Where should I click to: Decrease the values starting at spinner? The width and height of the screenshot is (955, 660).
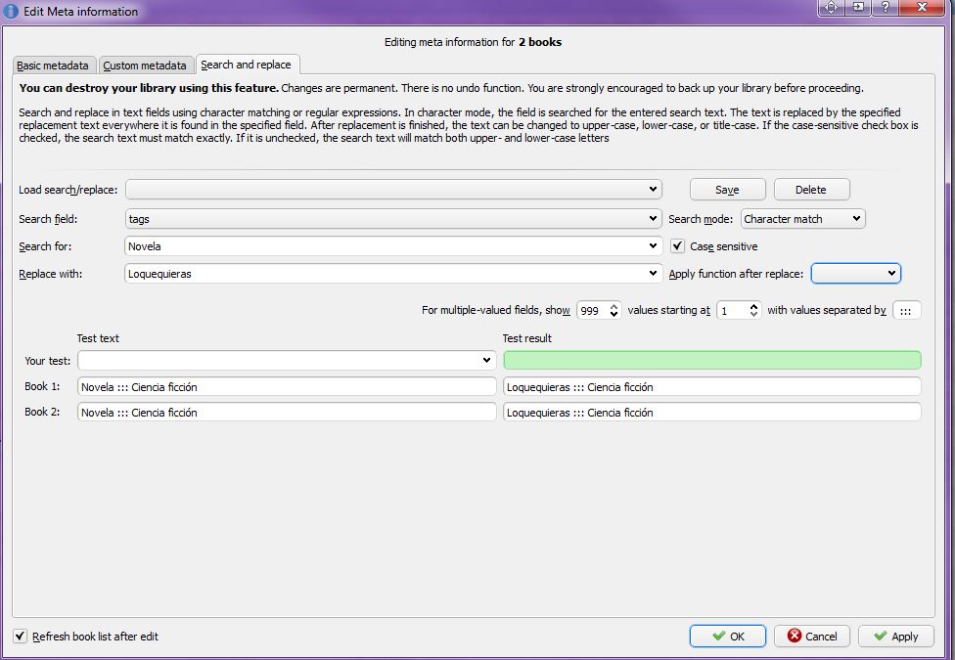click(754, 314)
